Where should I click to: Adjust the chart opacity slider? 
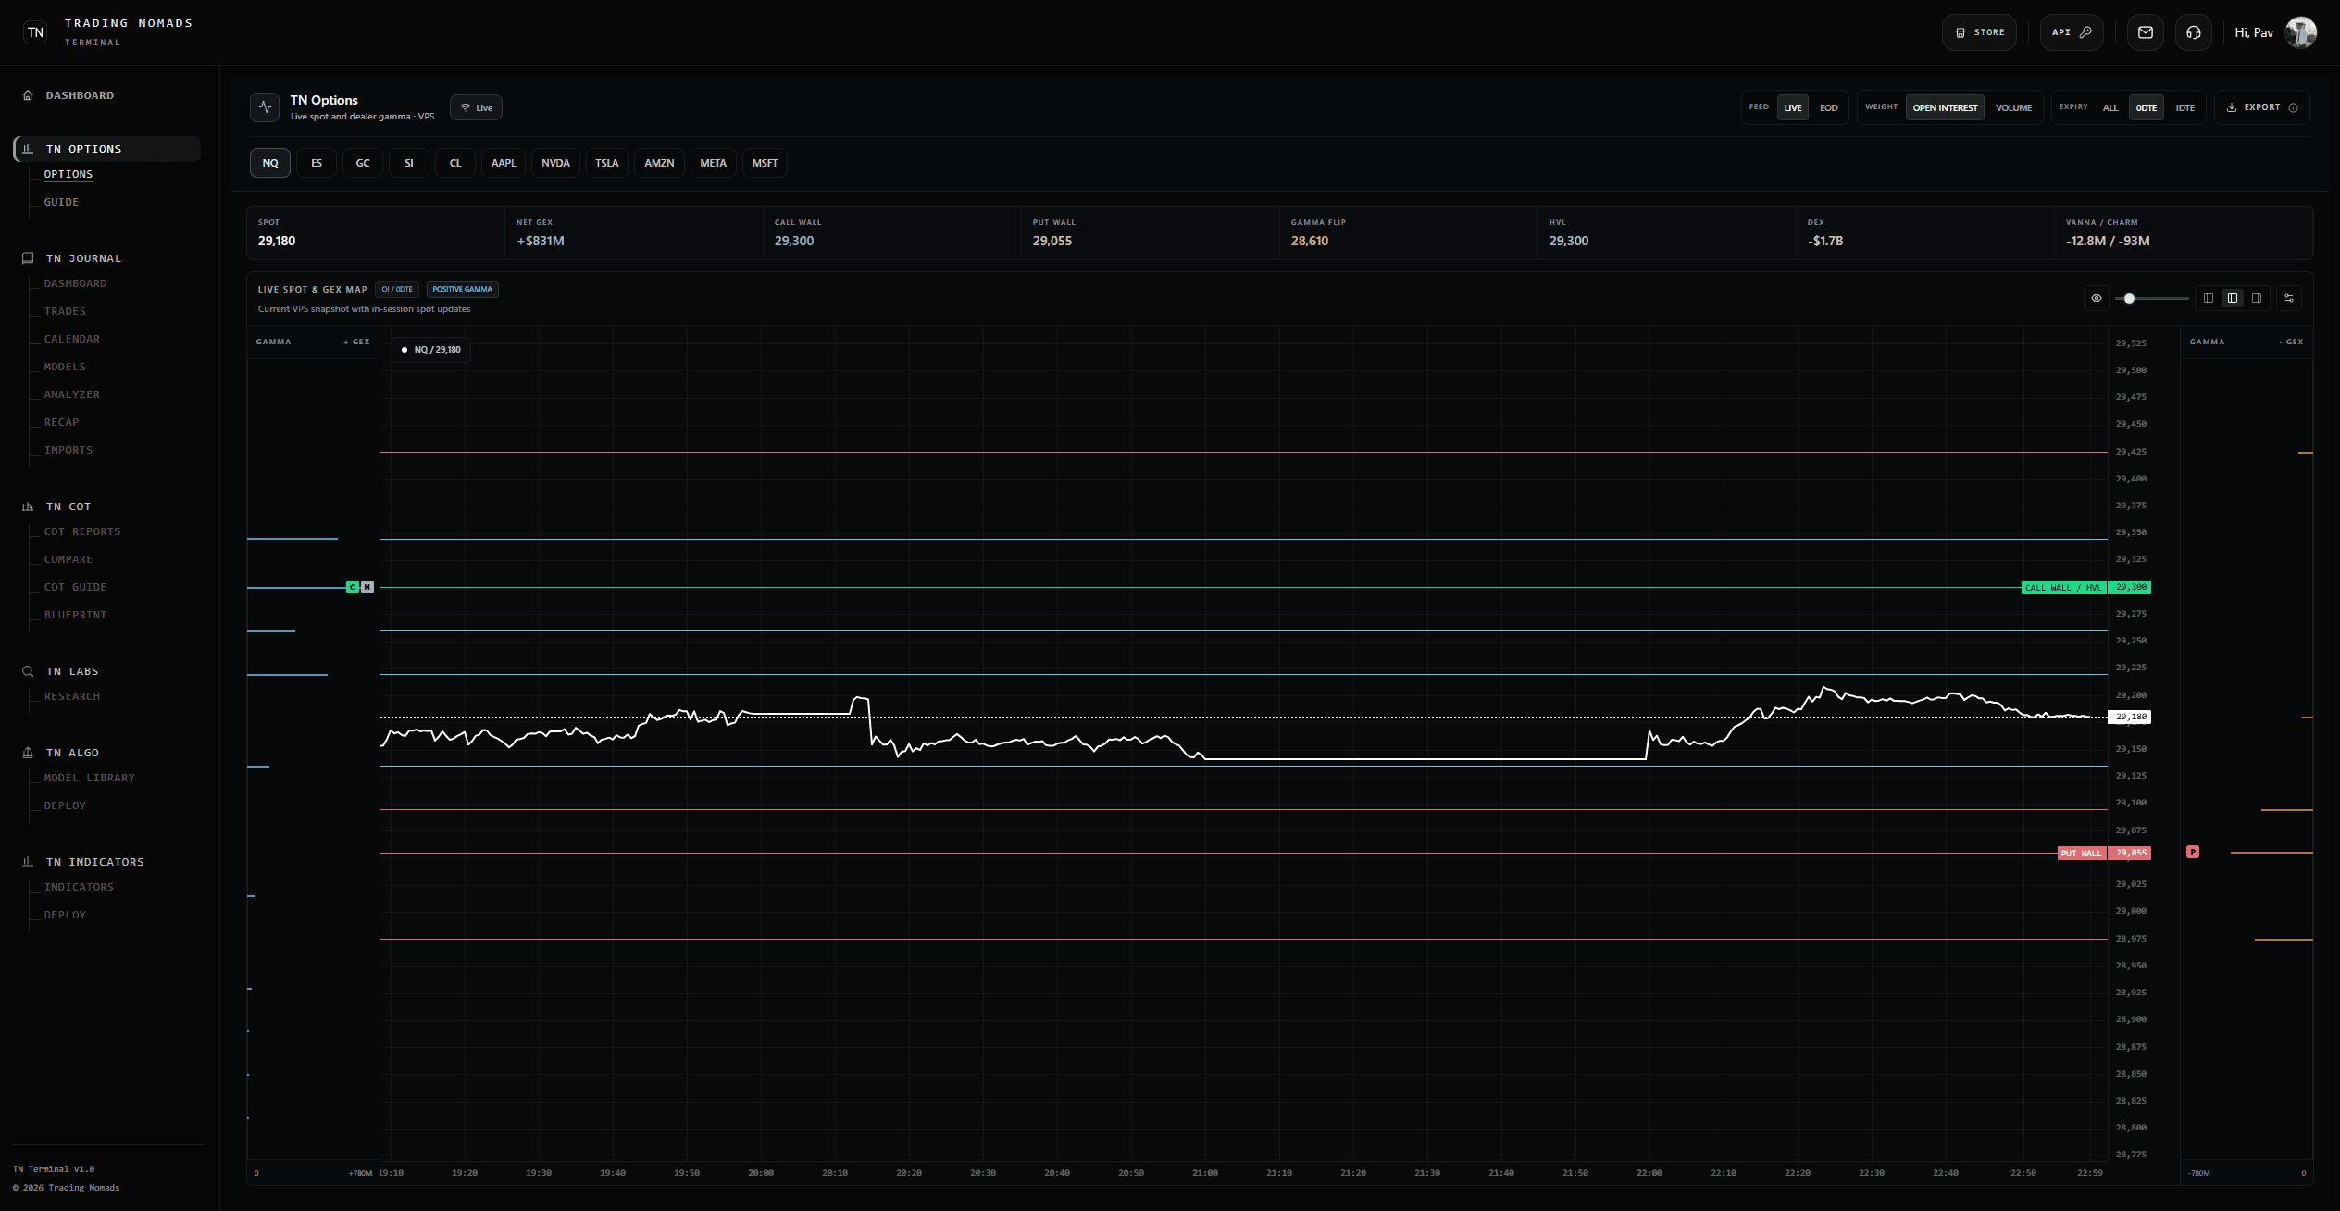pyautogui.click(x=2152, y=298)
